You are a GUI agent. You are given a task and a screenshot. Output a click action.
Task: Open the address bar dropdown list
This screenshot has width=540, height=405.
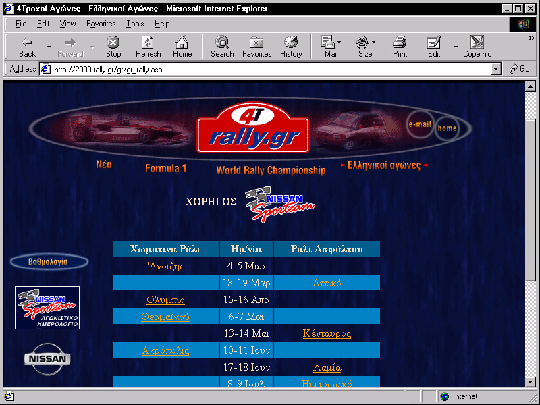tap(495, 70)
